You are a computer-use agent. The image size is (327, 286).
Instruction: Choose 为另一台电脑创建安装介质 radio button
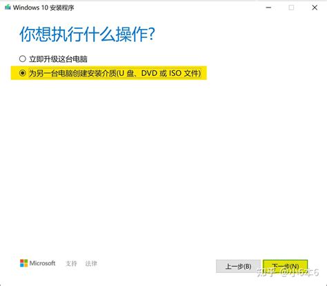pyautogui.click(x=23, y=73)
